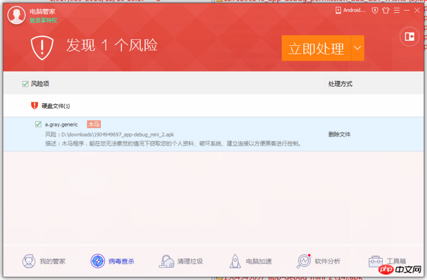Click the 处理方式 column header
This screenshot has height=280, width=427.
point(340,84)
